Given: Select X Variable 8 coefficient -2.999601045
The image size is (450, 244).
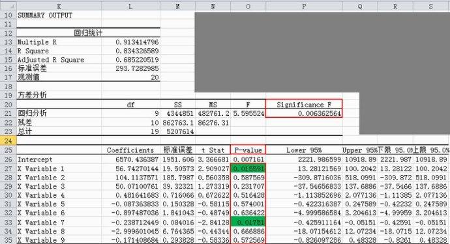Looking at the screenshot, I should coord(131,231).
